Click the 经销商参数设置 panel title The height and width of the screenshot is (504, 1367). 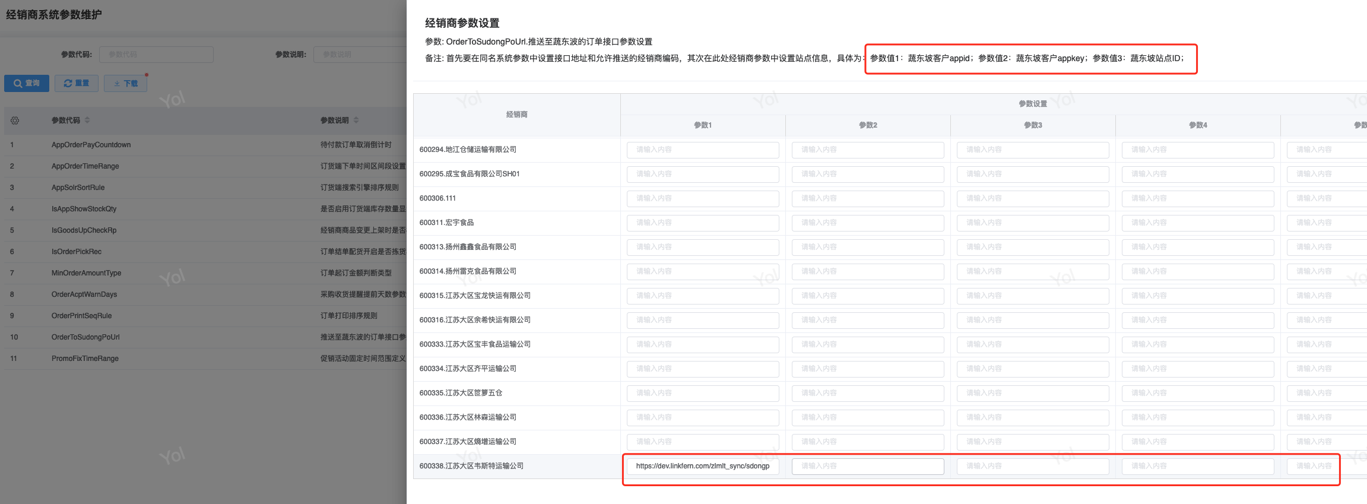(462, 23)
